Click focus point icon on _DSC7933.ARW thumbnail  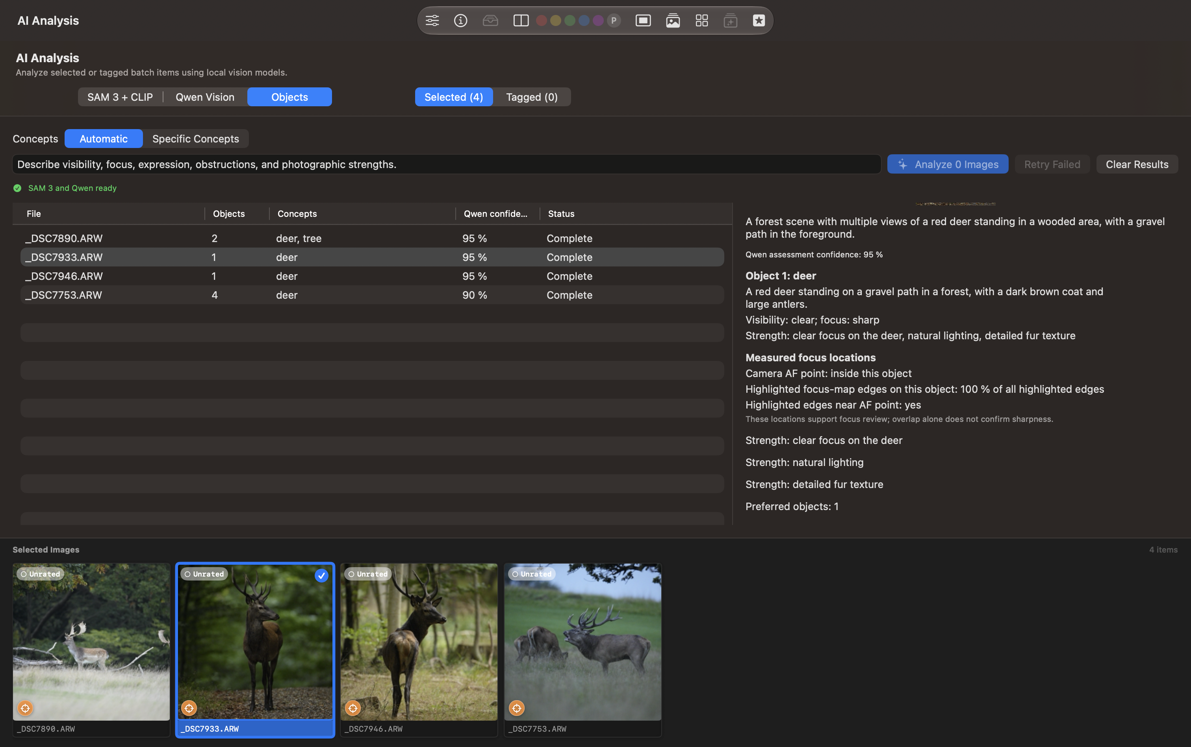pyautogui.click(x=189, y=708)
